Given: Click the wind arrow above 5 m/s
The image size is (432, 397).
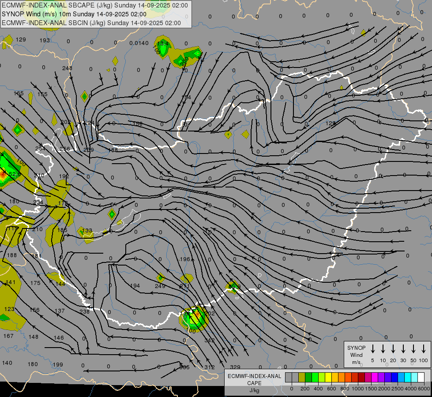Looking at the screenshot, I should pos(372,349).
